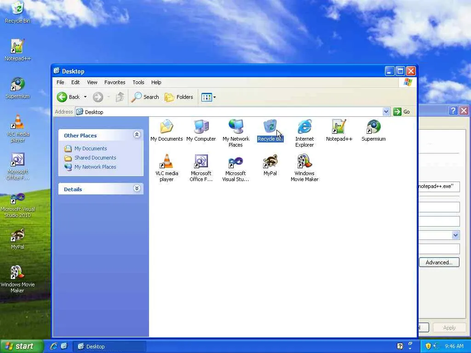
Task: Click help question mark tray icon
Action: point(400,346)
